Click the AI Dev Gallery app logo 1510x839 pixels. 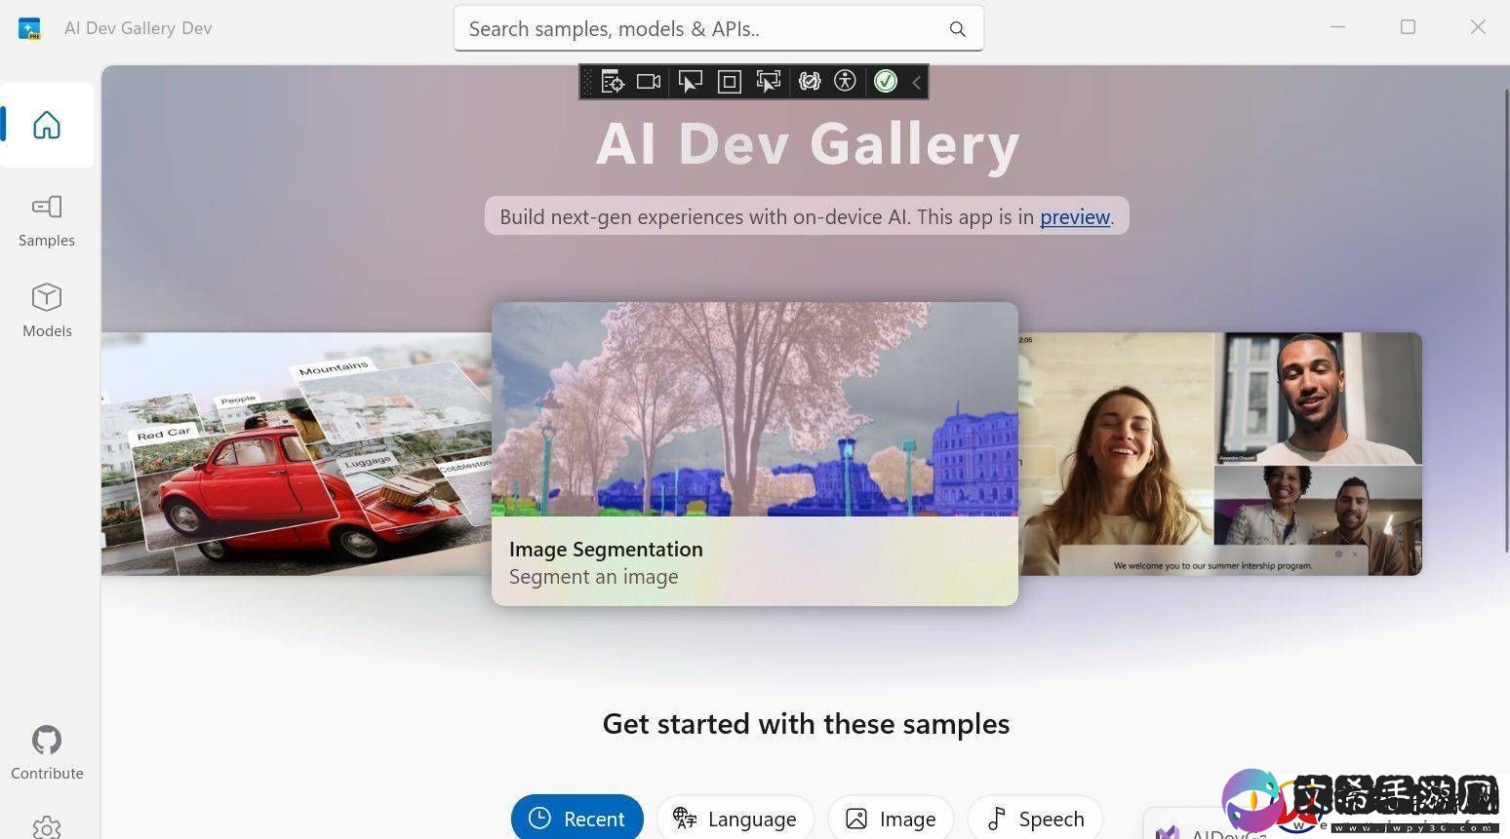pyautogui.click(x=30, y=28)
